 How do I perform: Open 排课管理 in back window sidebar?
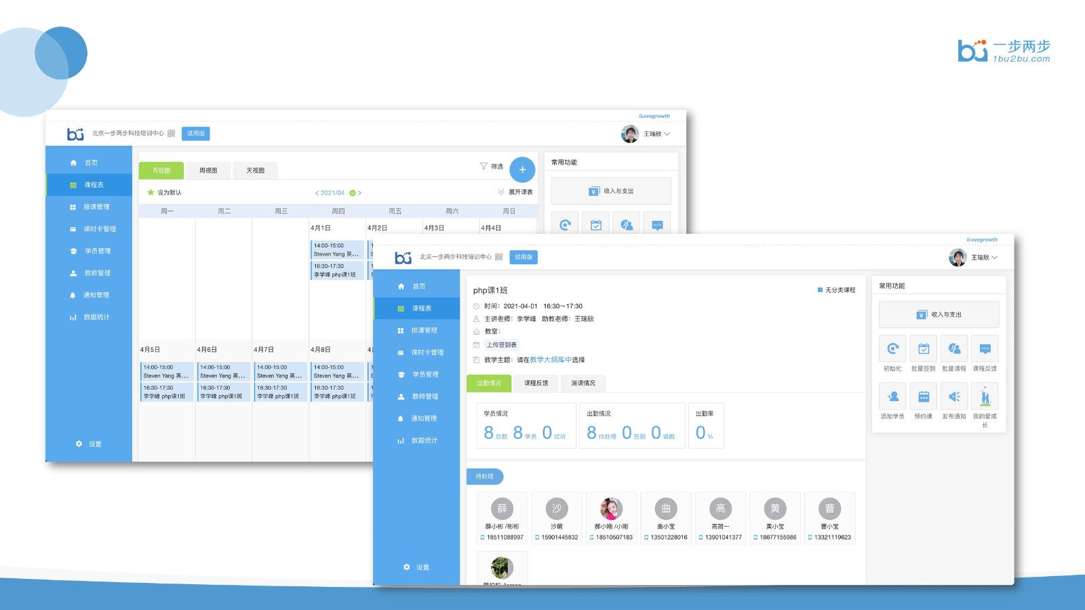pos(89,207)
